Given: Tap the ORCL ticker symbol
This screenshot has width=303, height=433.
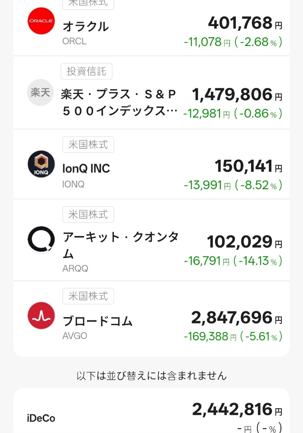Looking at the screenshot, I should (x=74, y=42).
